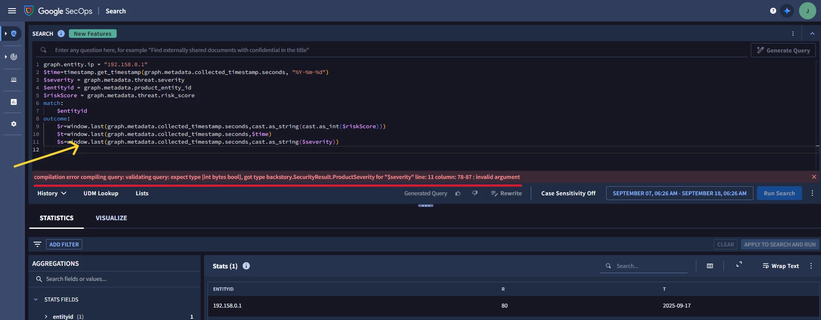Open the Stats table three-dot menu

(x=811, y=266)
